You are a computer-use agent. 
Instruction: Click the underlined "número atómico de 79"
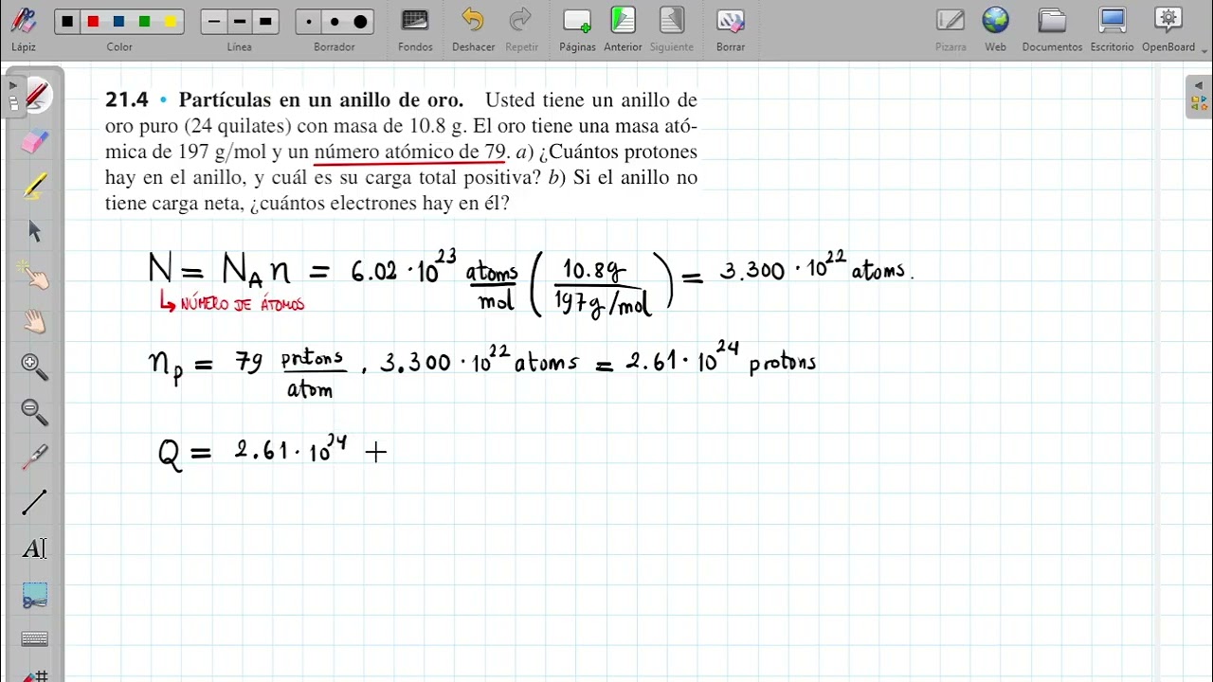coord(409,153)
